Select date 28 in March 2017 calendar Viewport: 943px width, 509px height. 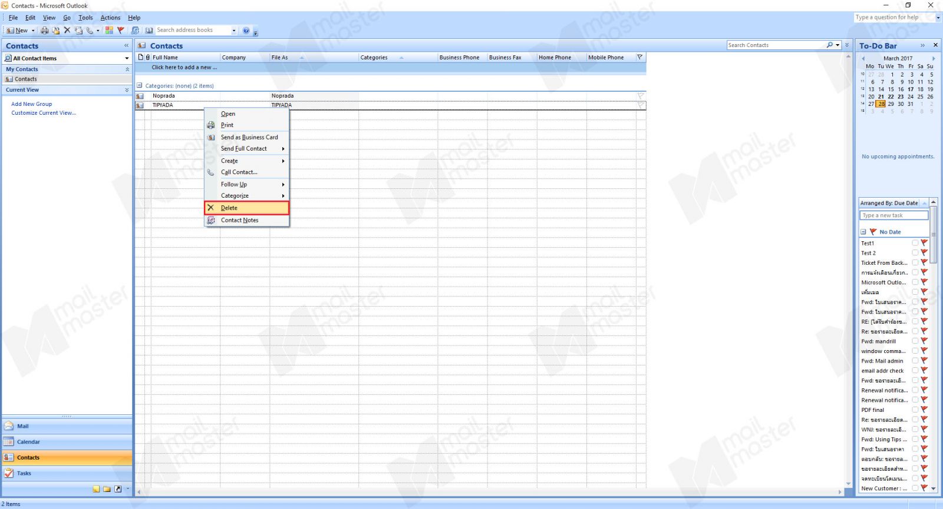(x=881, y=104)
